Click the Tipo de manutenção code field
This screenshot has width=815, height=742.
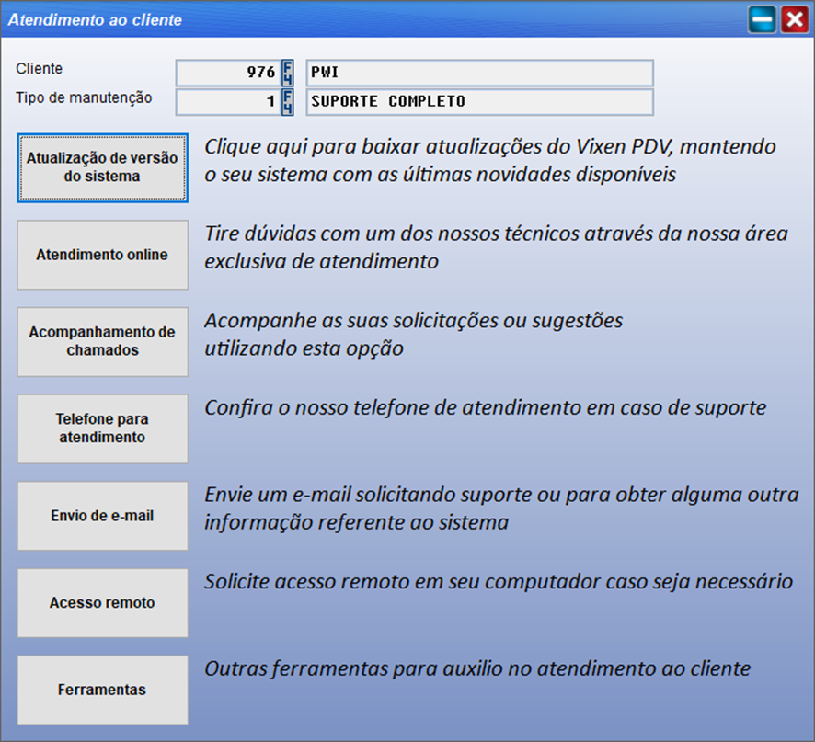pyautogui.click(x=227, y=101)
